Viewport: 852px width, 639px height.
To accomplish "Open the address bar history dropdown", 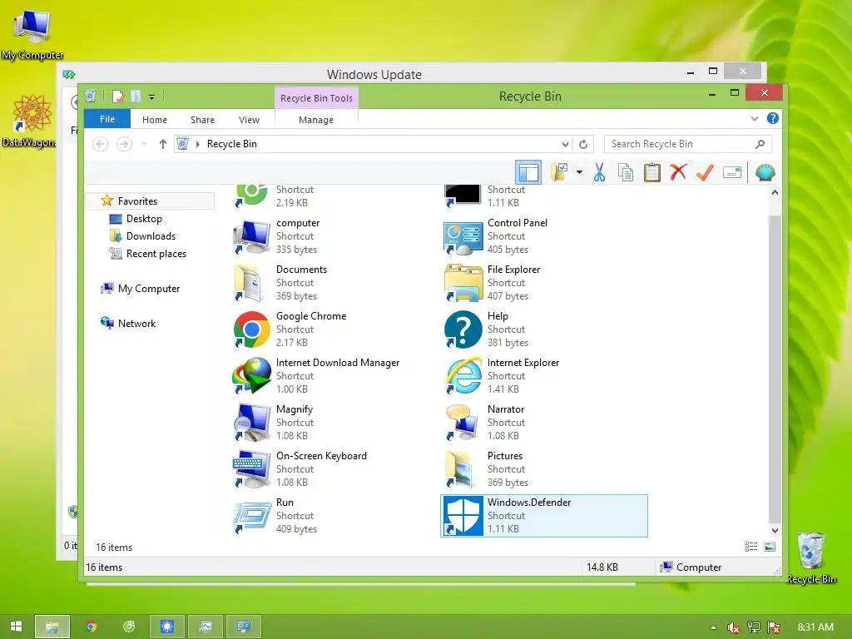I will (x=565, y=144).
